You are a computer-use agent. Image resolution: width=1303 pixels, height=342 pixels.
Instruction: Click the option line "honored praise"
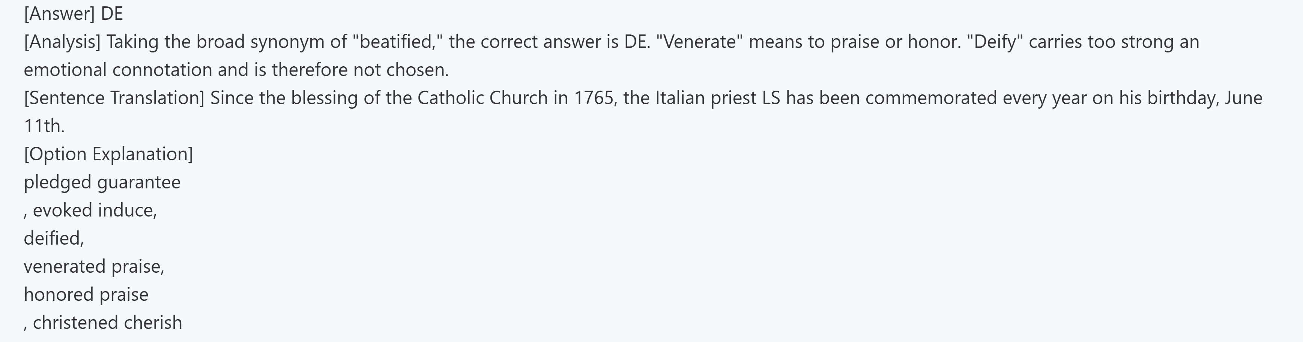(x=86, y=294)
